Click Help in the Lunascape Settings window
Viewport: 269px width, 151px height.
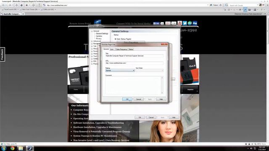[x=174, y=117]
